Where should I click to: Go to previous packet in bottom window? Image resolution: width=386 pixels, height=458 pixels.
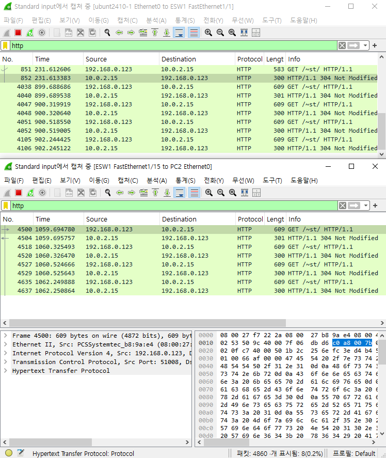point(120,193)
